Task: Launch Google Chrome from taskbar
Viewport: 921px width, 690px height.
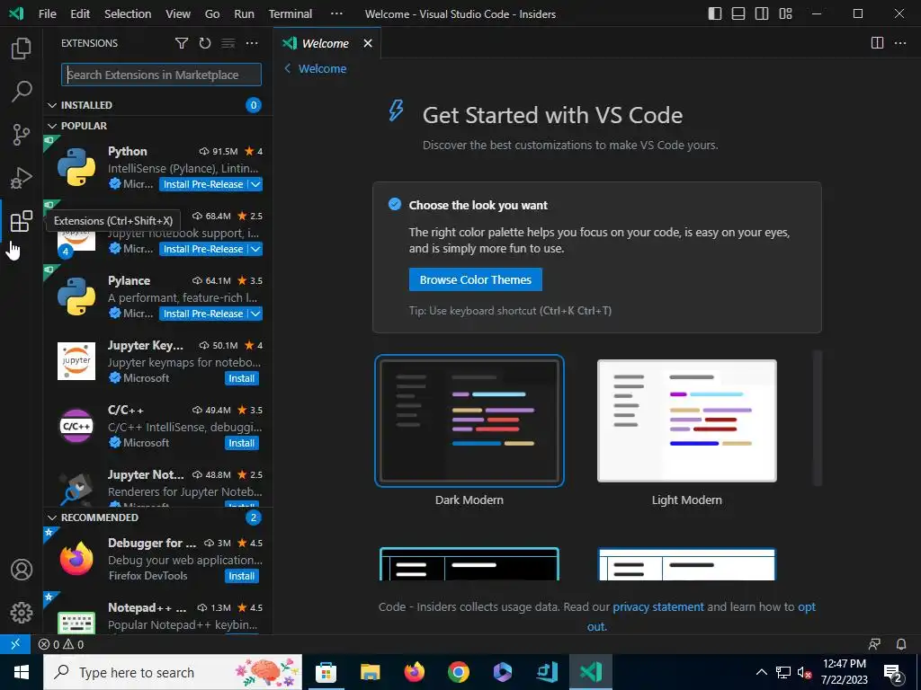Action: (458, 672)
